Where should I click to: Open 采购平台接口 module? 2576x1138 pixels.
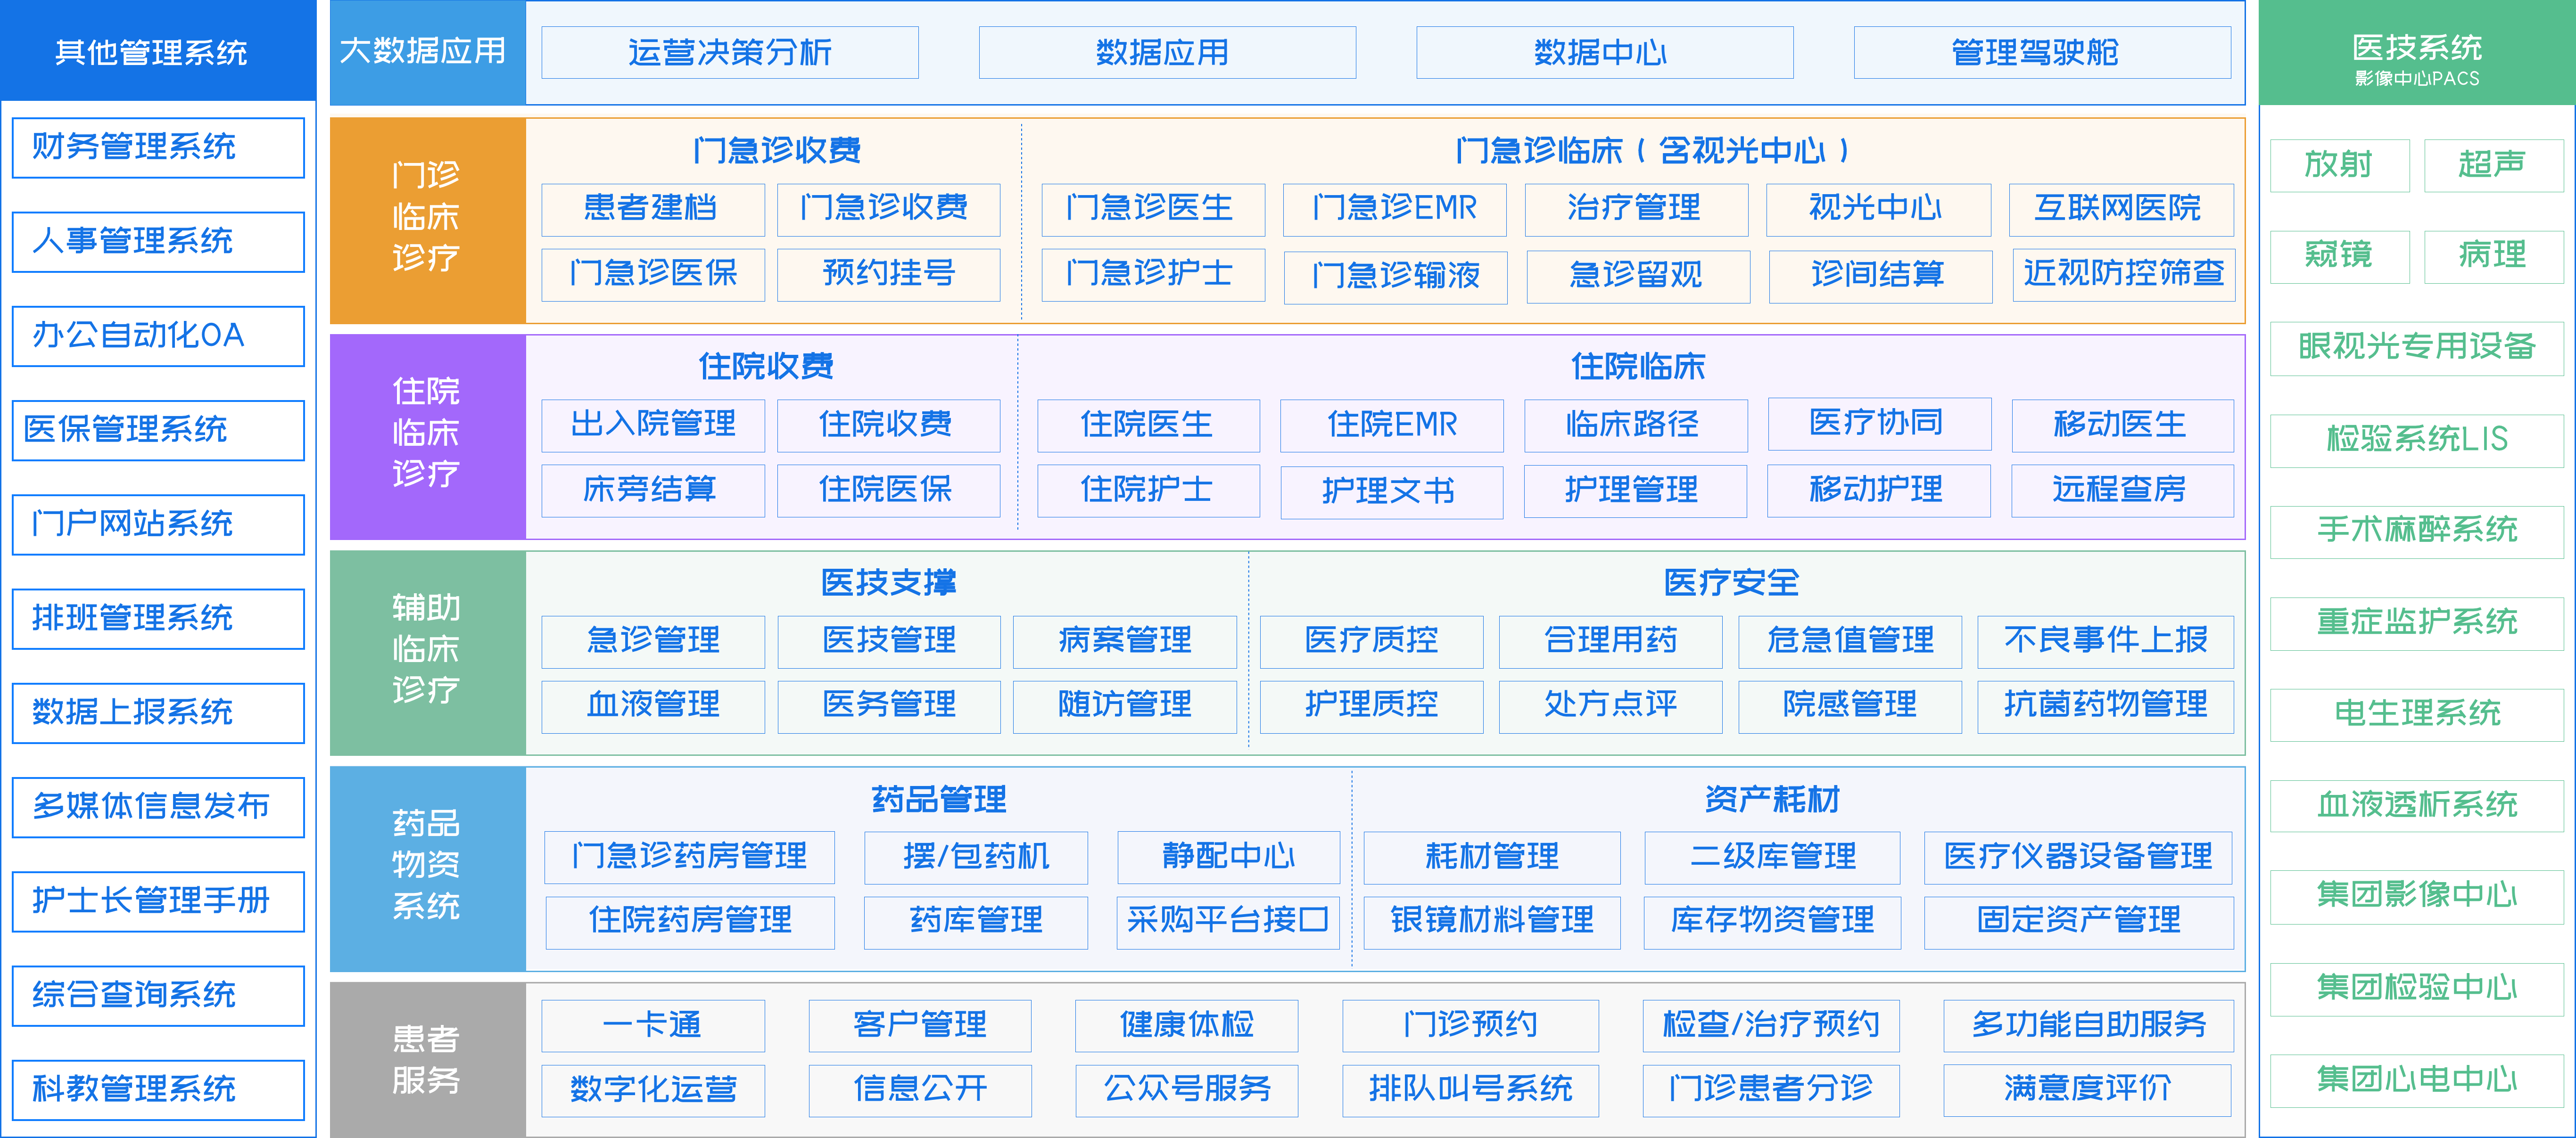tap(1228, 922)
